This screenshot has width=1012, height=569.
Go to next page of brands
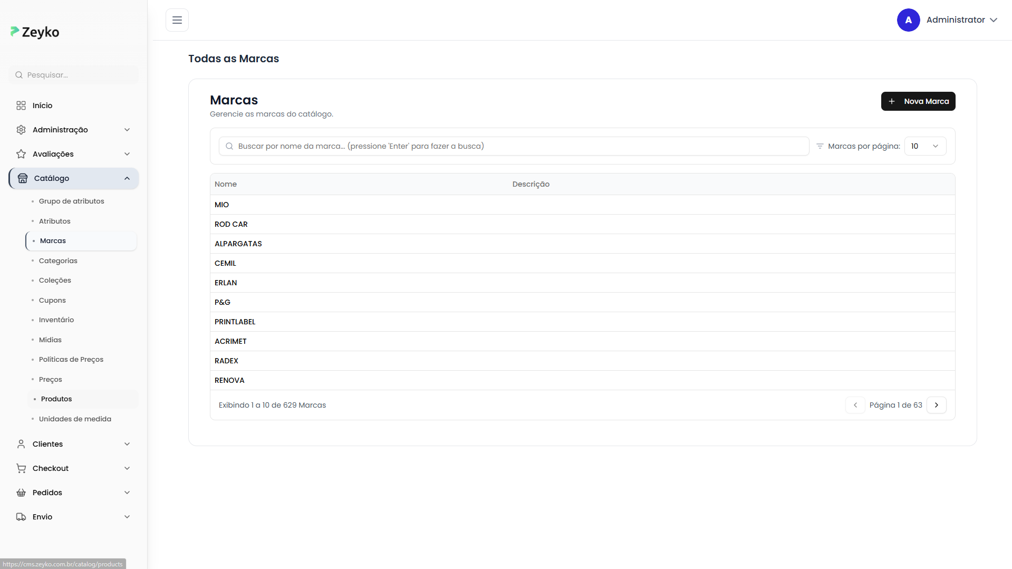tap(936, 405)
